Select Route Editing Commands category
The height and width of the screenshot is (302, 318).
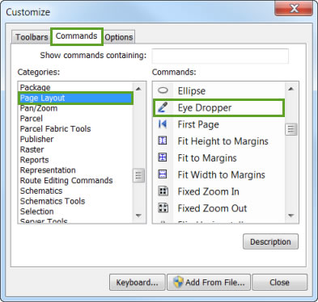(x=66, y=180)
